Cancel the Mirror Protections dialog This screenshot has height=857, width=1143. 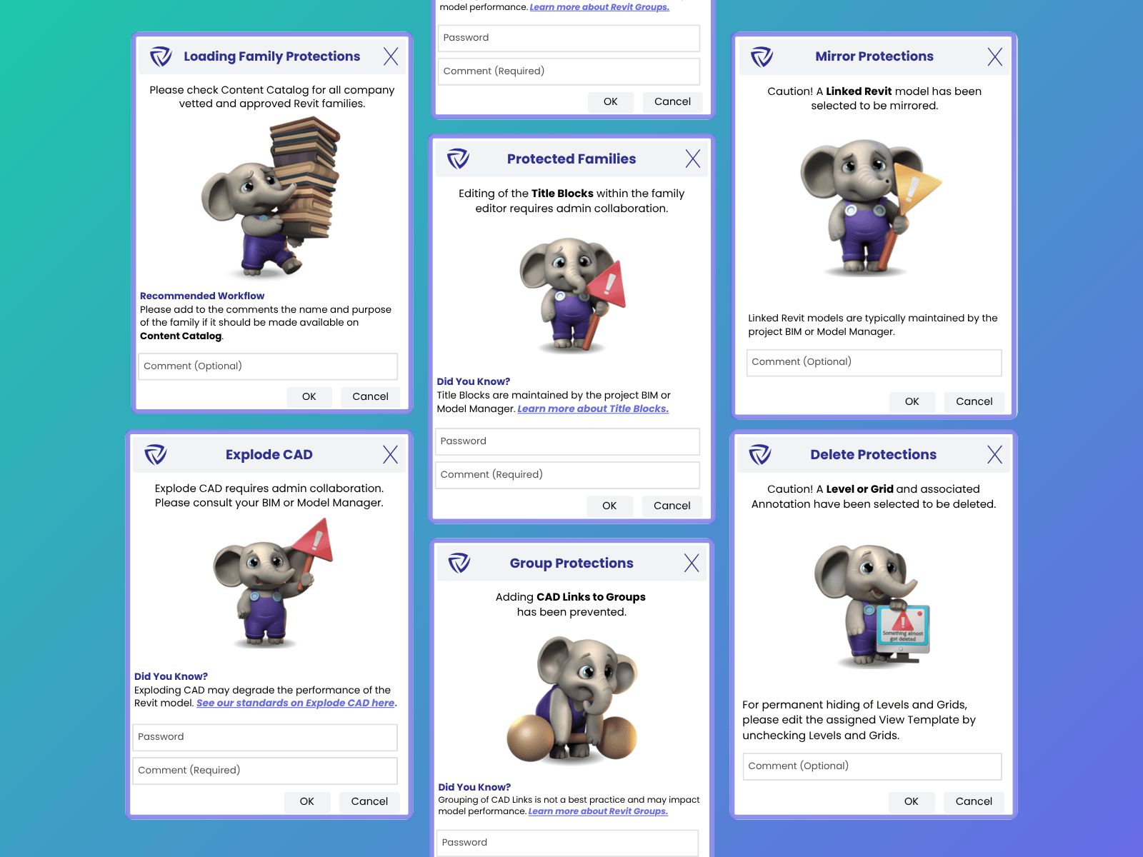pyautogui.click(x=974, y=401)
